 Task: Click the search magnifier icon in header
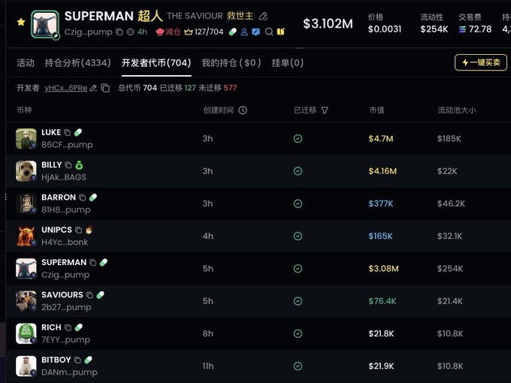tap(269, 32)
